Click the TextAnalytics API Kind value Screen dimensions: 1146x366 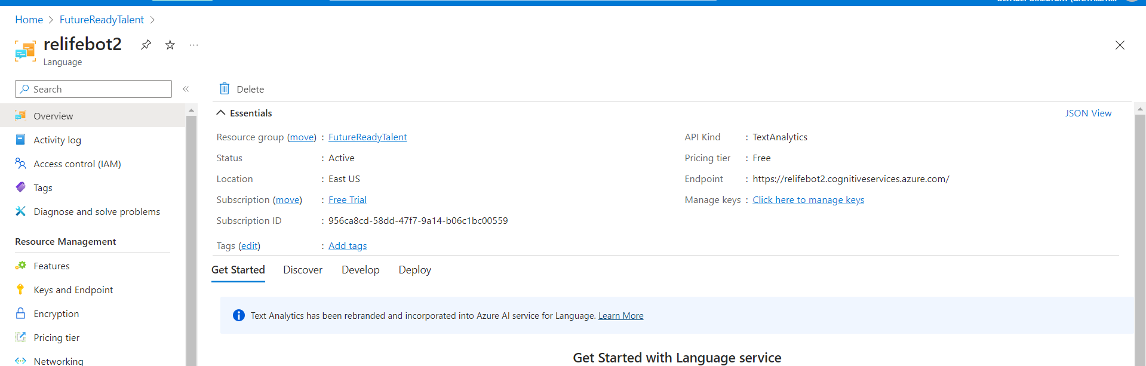(x=780, y=137)
